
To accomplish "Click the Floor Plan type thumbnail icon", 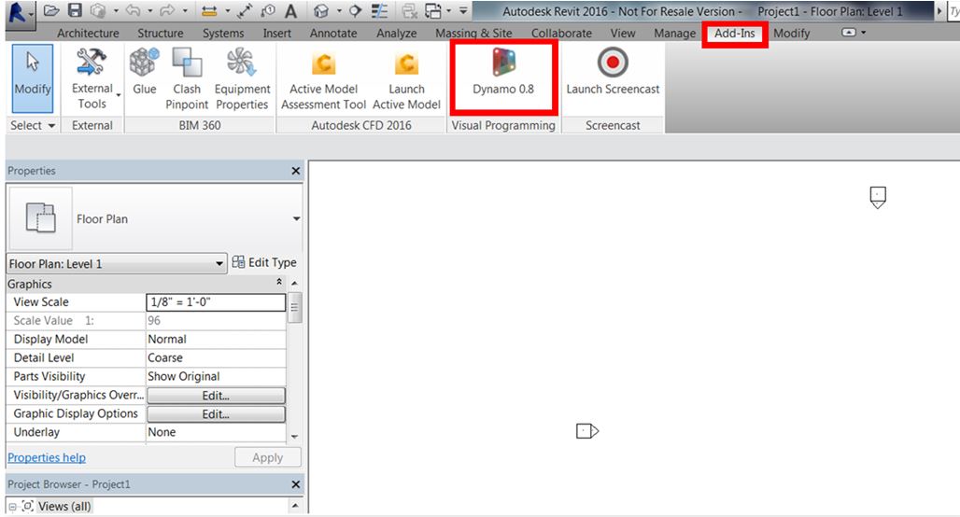I will click(40, 218).
